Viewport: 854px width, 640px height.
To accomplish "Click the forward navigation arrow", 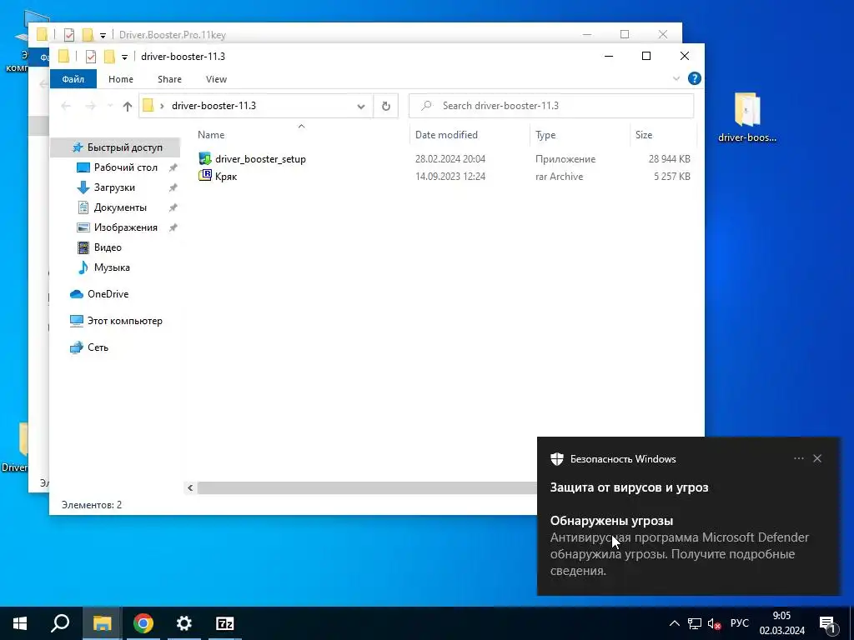I will tap(90, 106).
